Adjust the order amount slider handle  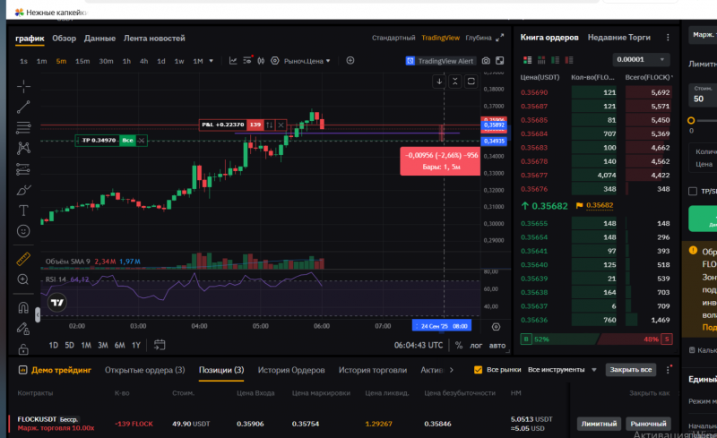pos(691,121)
